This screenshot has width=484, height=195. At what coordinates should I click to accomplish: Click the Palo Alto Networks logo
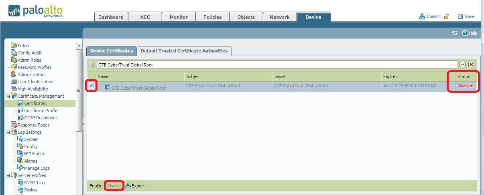click(x=35, y=11)
